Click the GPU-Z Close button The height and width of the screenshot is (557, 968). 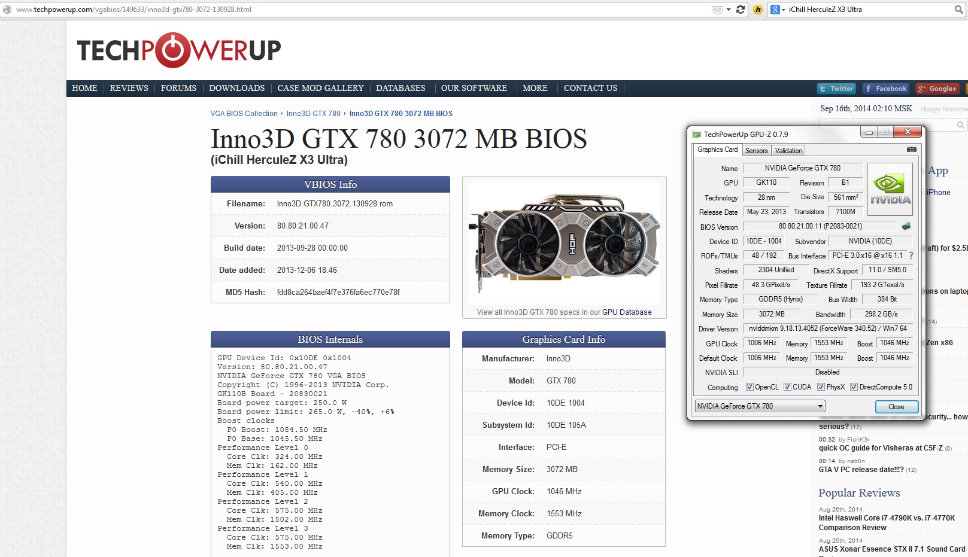point(896,407)
